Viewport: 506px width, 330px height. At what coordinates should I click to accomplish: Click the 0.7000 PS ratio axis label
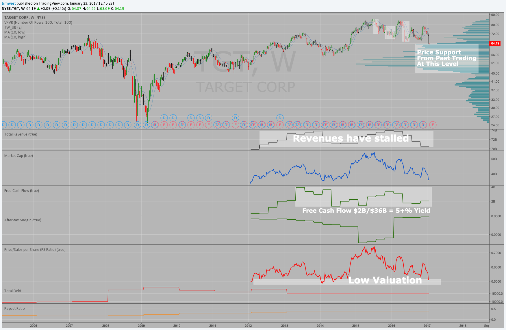click(x=496, y=253)
